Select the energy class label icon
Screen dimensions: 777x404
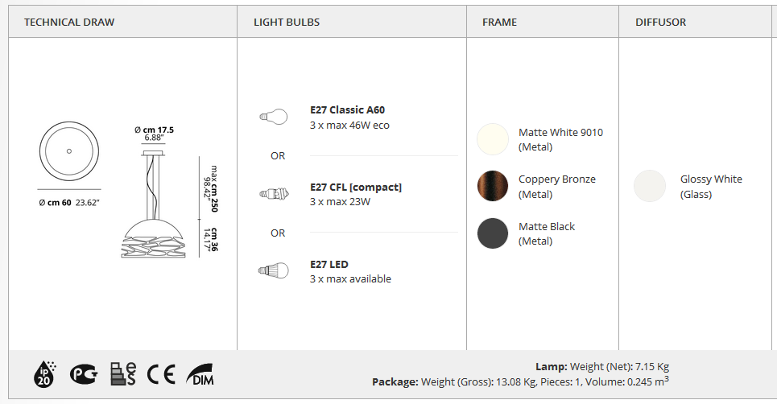[123, 373]
